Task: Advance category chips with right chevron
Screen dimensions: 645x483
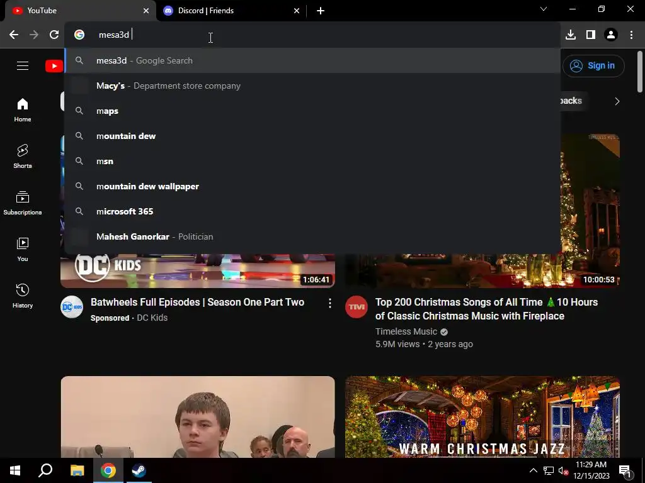Action: pos(617,101)
